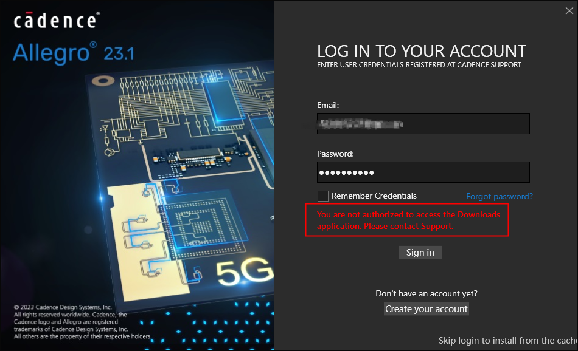Click the Allegro 23.1 product logo

pyautogui.click(x=74, y=53)
